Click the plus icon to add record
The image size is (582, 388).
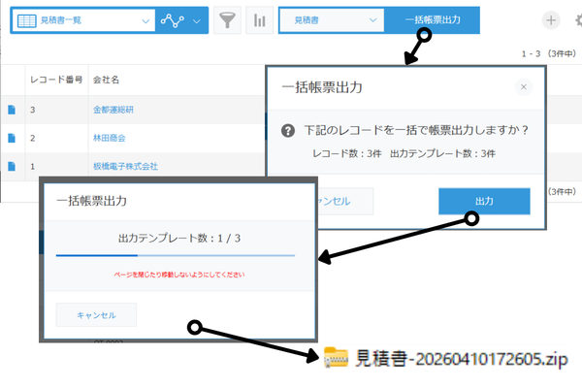550,20
